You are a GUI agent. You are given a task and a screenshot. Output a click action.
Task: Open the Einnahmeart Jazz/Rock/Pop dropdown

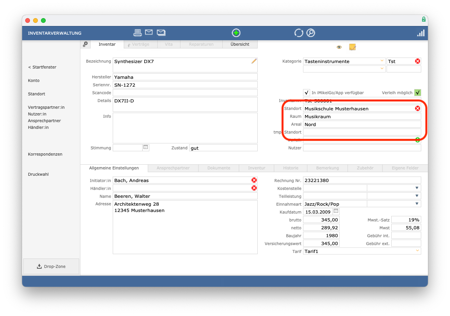pyautogui.click(x=417, y=204)
